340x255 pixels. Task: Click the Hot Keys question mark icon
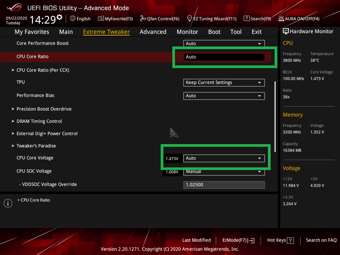(290, 240)
